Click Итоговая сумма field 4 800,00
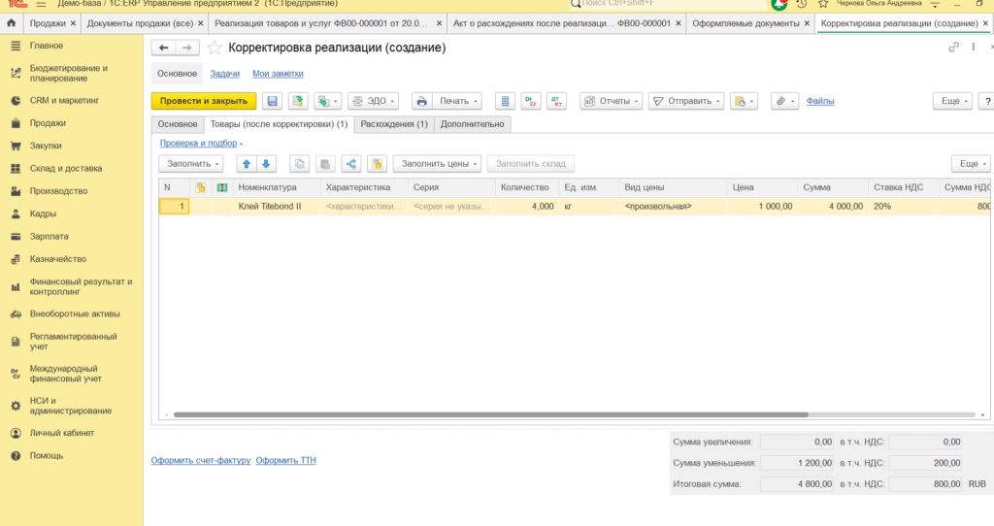Viewport: 994px width, 526px height. [x=798, y=484]
